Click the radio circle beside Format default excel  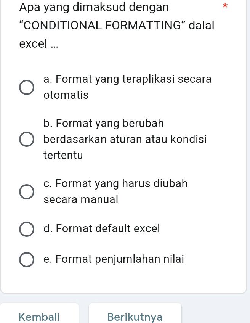(x=27, y=229)
